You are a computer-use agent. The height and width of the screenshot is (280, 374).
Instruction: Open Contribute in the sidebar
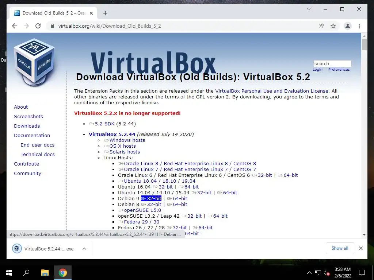pos(26,164)
